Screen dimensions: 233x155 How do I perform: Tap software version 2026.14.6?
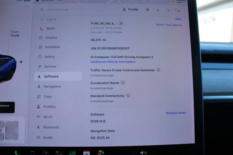(98, 121)
